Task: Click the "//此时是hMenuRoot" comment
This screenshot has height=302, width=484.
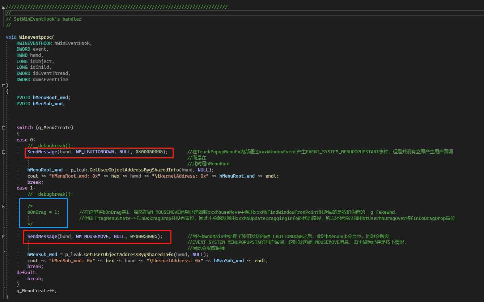Action: (209, 164)
